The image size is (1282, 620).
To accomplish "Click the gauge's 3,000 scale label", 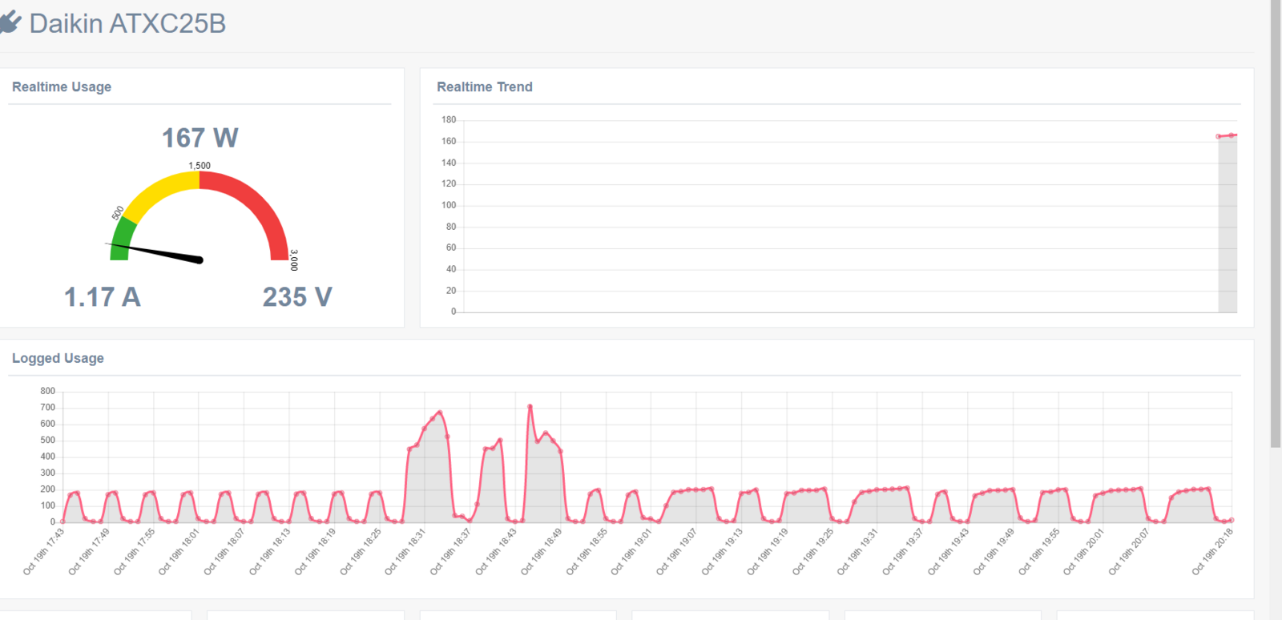I will (x=294, y=260).
